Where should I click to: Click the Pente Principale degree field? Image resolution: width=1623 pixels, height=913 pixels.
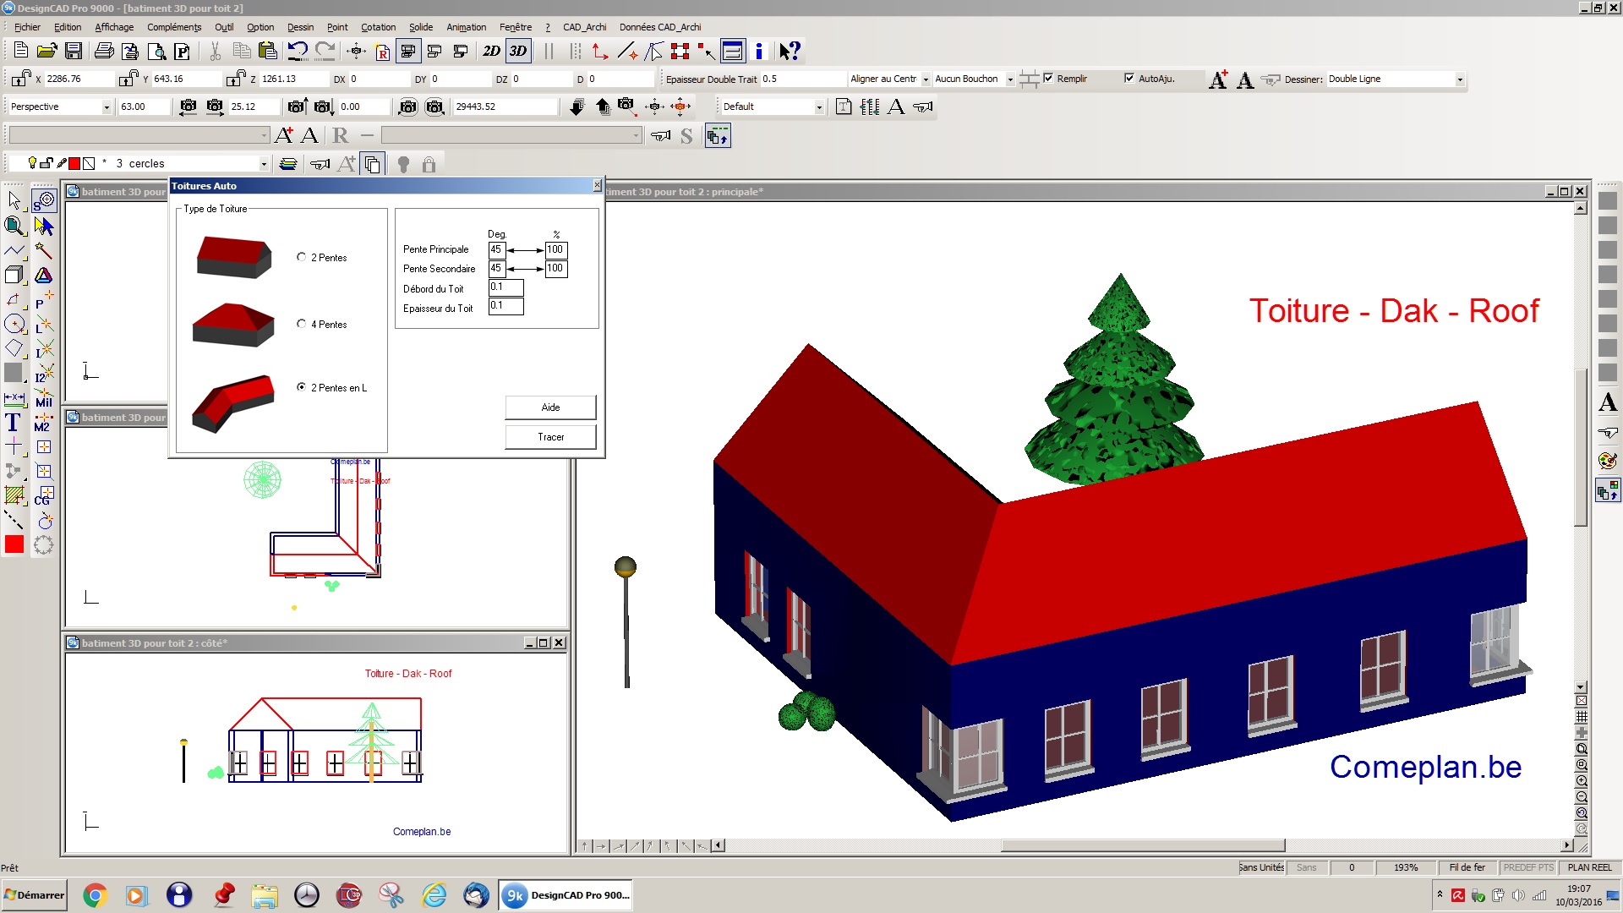click(x=497, y=250)
